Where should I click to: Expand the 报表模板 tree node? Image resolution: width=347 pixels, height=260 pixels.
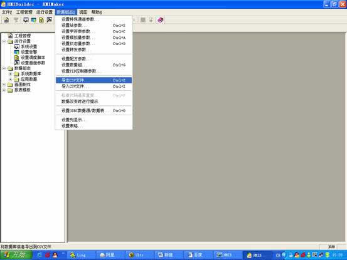tap(4, 90)
